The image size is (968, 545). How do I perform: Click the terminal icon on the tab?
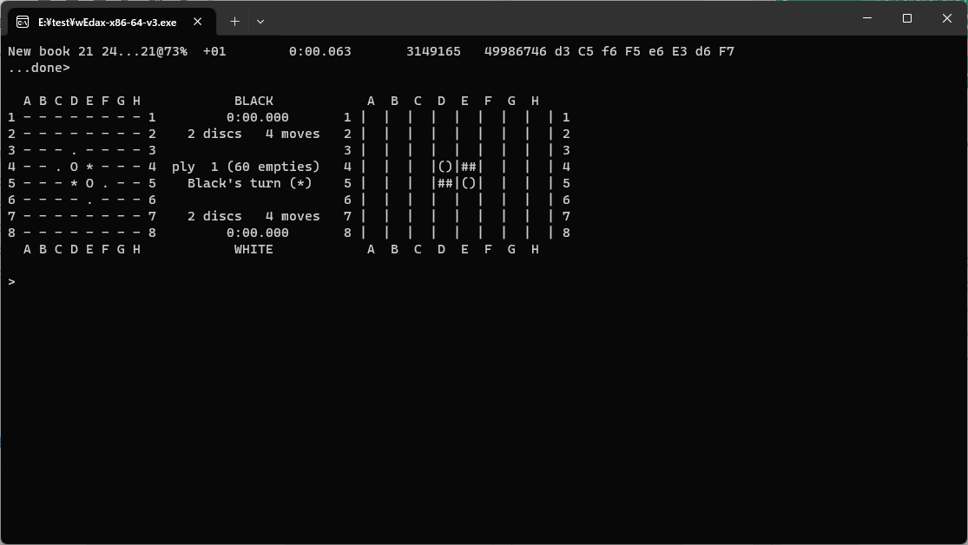(x=23, y=22)
